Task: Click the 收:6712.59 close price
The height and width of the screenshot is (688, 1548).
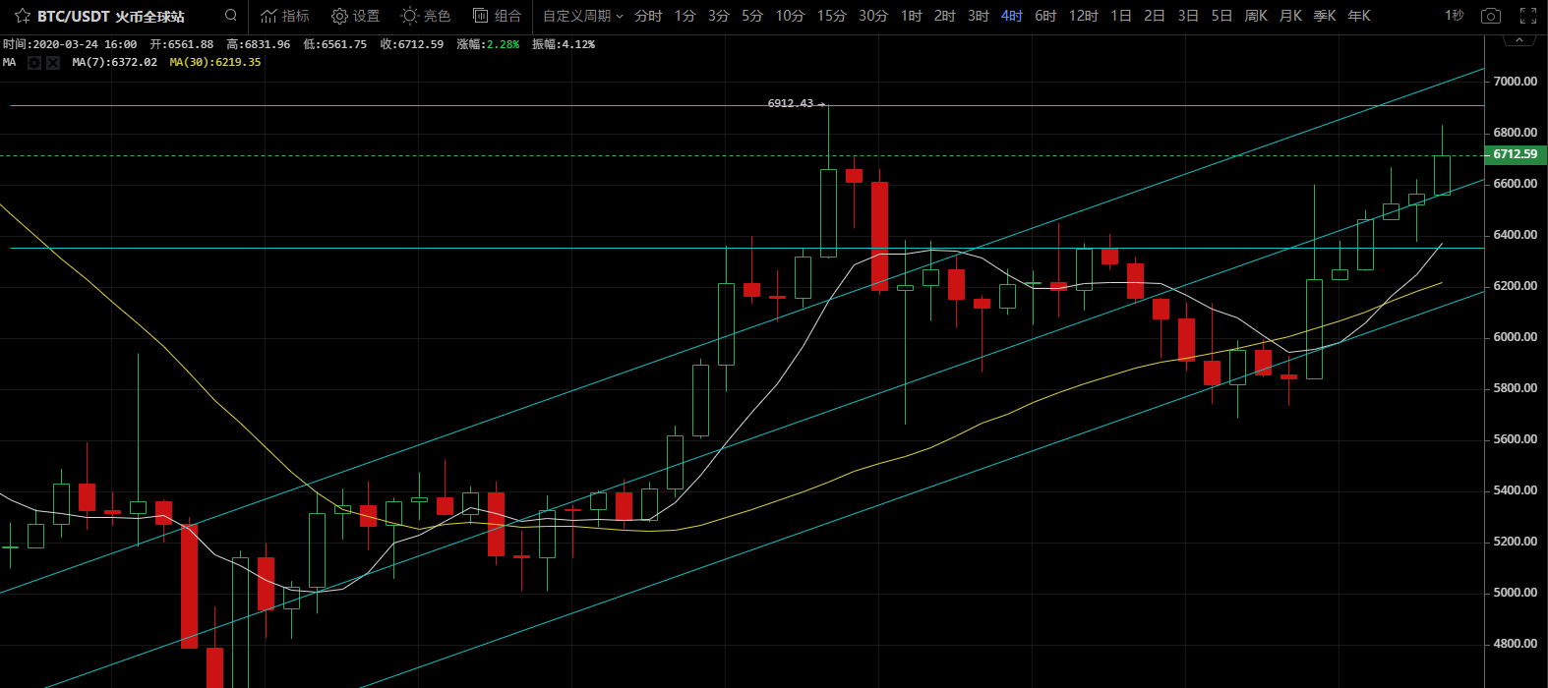Action: [412, 44]
